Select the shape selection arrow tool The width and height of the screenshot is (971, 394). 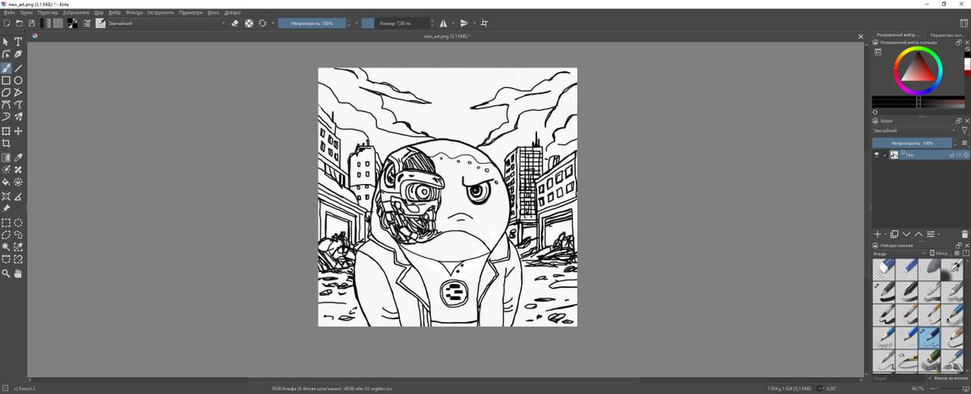point(6,42)
